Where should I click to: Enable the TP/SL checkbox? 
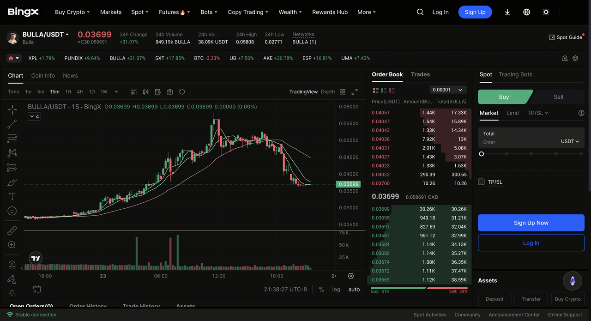481,182
